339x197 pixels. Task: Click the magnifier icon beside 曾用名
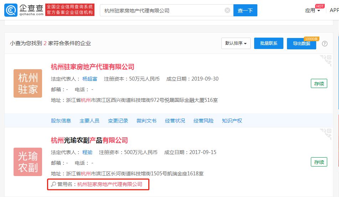pyautogui.click(x=53, y=184)
